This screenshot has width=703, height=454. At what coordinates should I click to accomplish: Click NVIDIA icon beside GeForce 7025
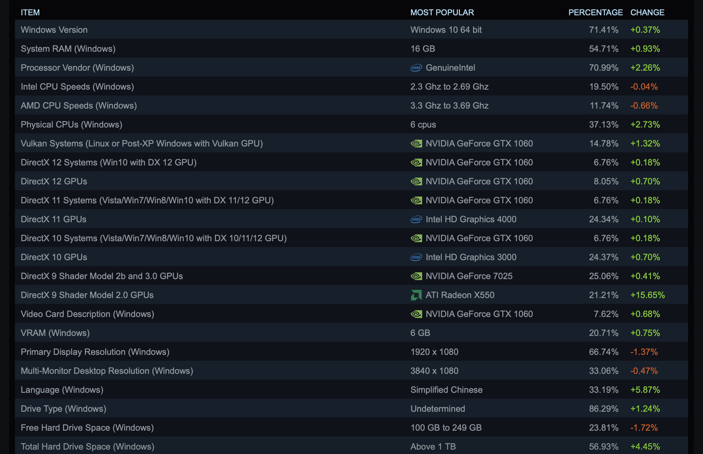(x=416, y=276)
